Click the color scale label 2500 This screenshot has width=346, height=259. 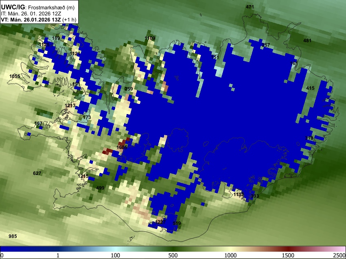[x=339, y=255]
